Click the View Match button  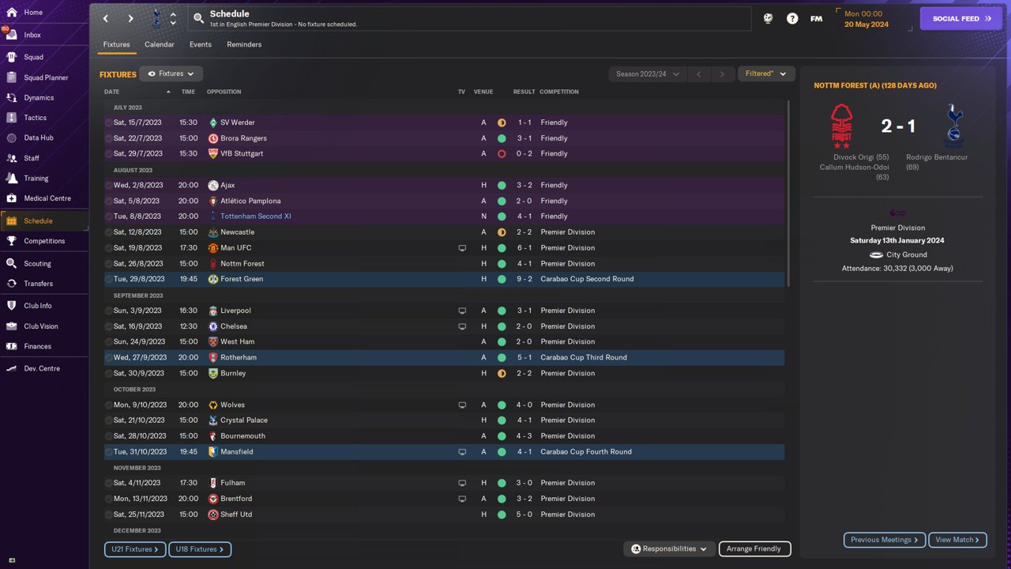coord(957,540)
